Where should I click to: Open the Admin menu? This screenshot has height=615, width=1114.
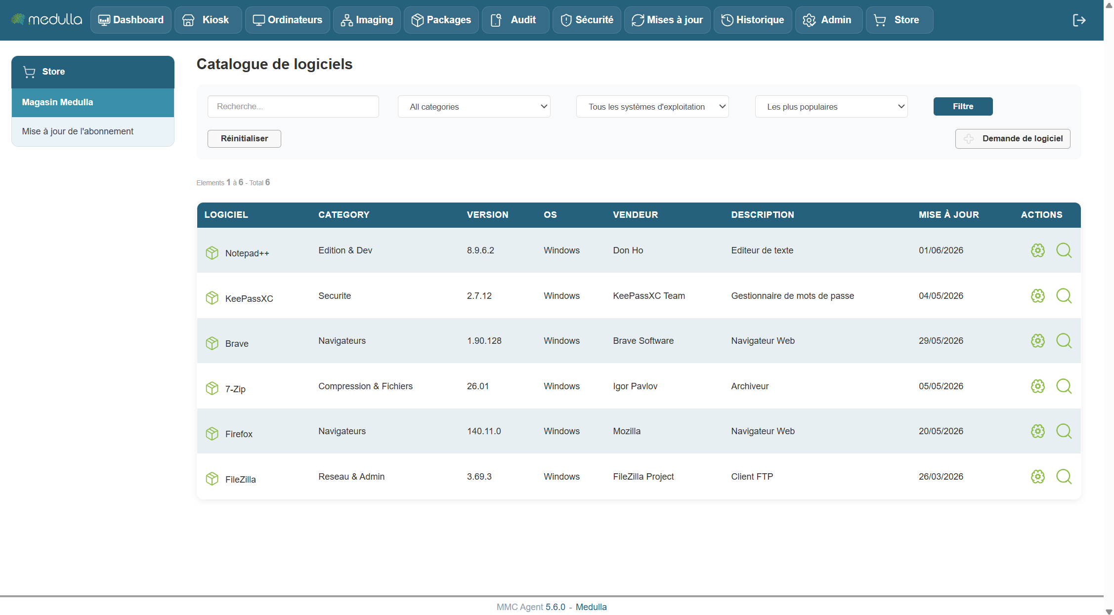[829, 20]
